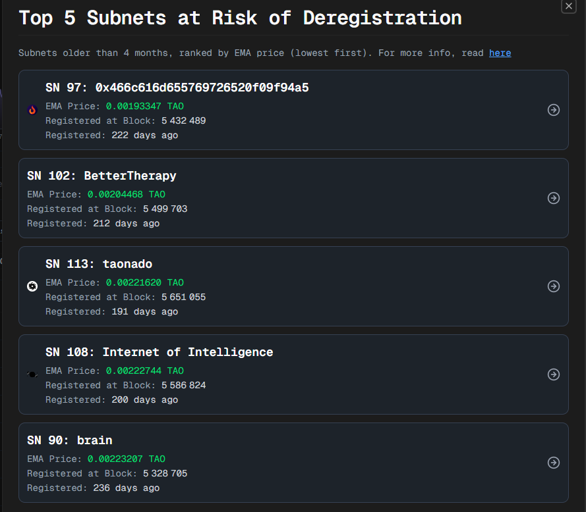Click the arrow icon for Internet of Intelligence
This screenshot has width=586, height=512.
click(x=554, y=374)
